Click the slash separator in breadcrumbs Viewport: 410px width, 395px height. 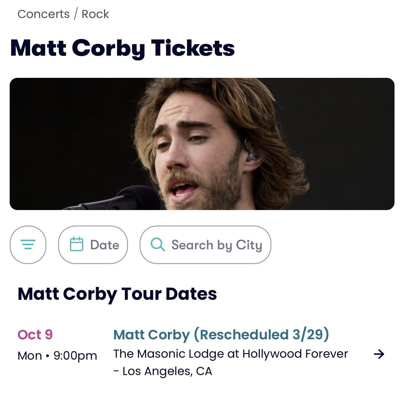click(76, 14)
